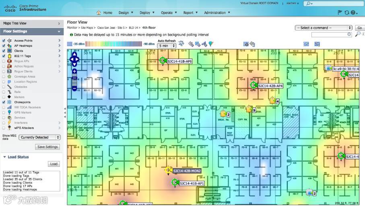Image resolution: width=365 pixels, height=207 pixels.
Task: Select access point SJC14-41B-AP6 on the map
Action: (x=163, y=60)
